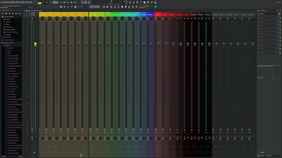
Task: Open the piano roll icon
Action: pos(108,7)
